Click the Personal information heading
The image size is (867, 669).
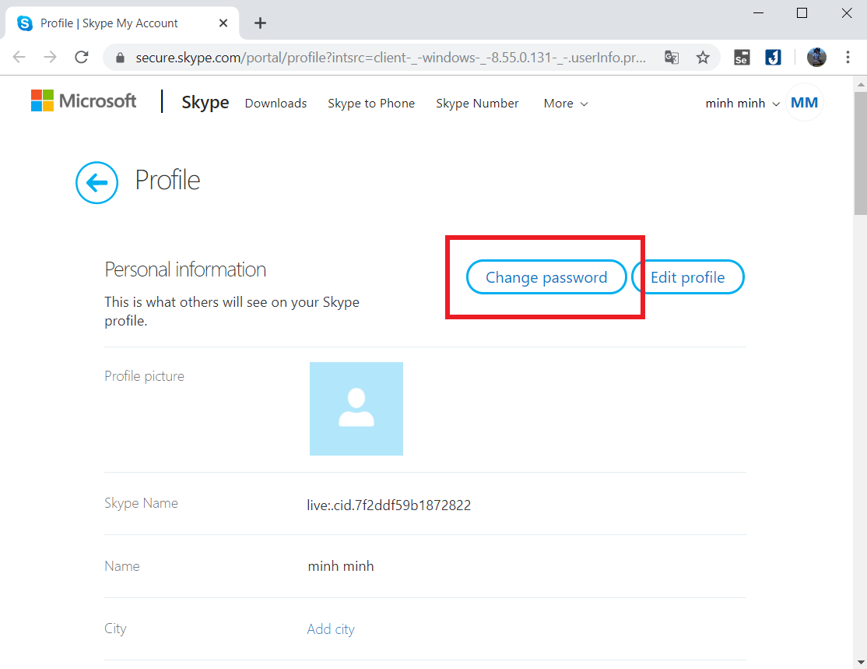coord(185,269)
